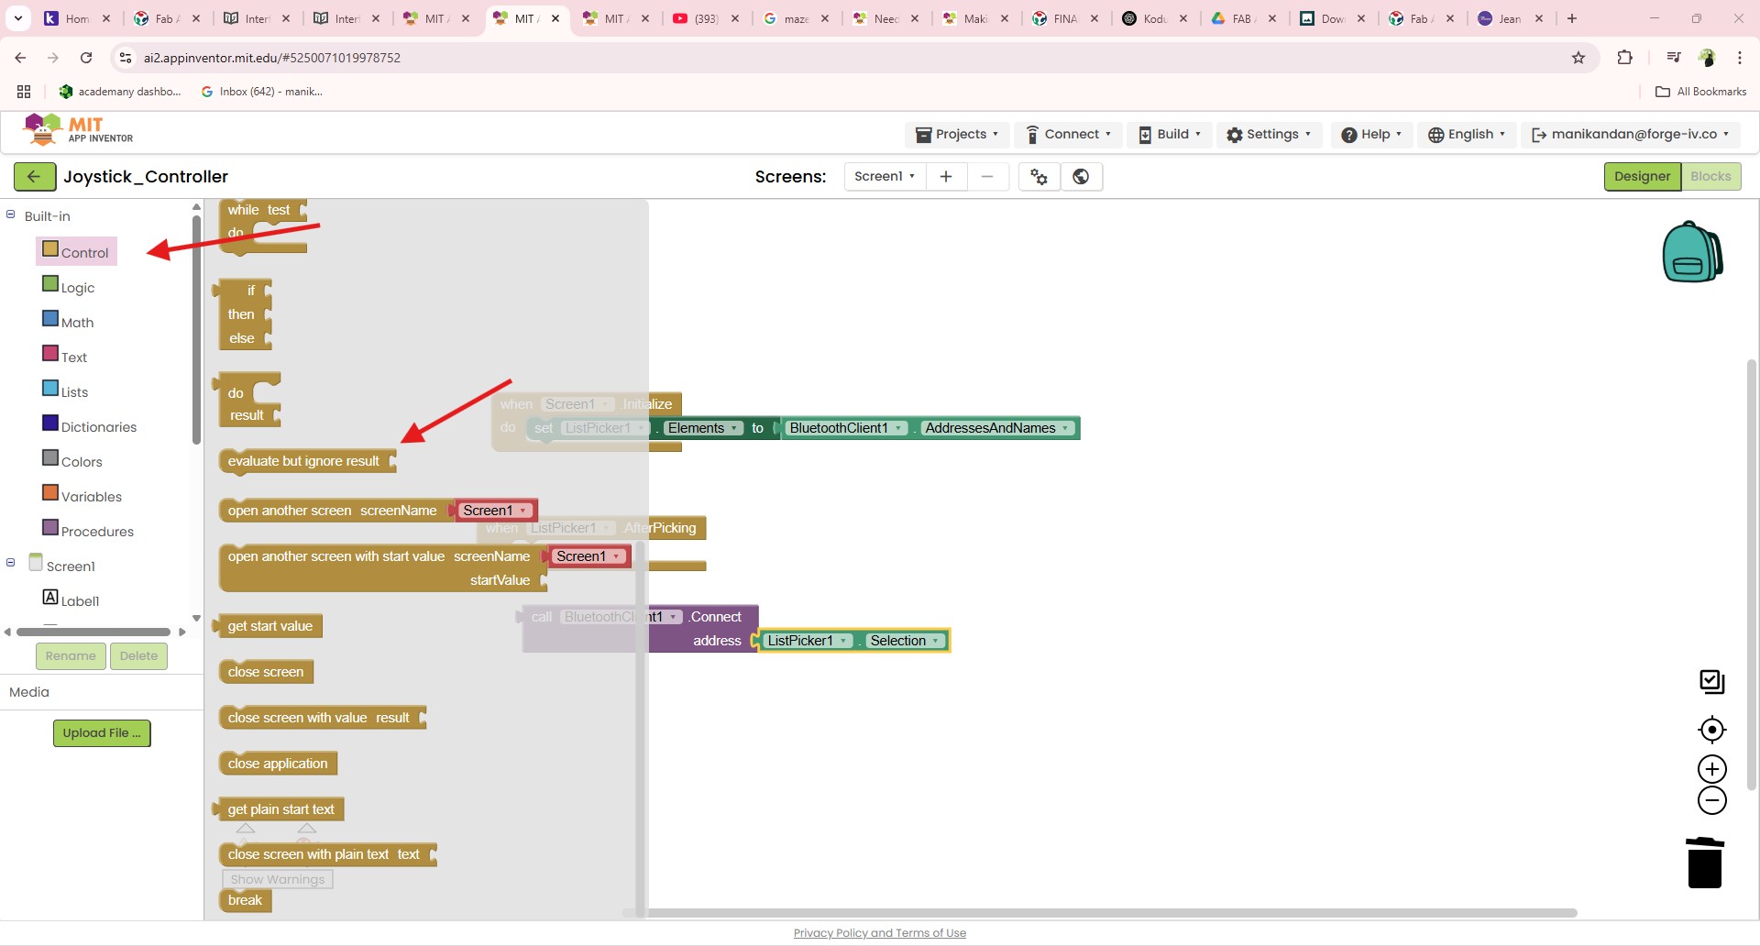Click the Delete button
This screenshot has width=1760, height=946.
click(138, 656)
